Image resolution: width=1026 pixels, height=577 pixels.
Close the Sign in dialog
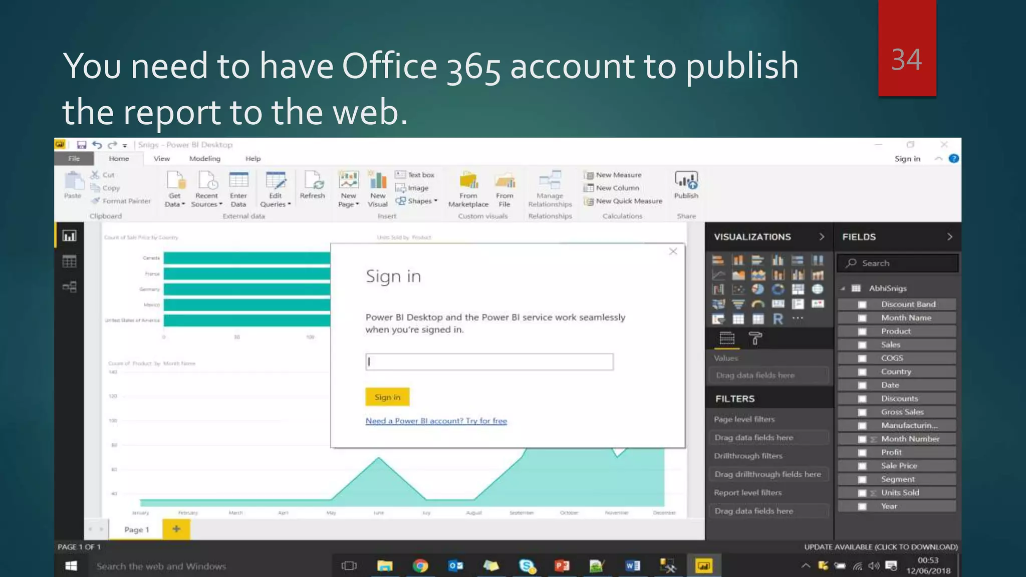(x=673, y=251)
